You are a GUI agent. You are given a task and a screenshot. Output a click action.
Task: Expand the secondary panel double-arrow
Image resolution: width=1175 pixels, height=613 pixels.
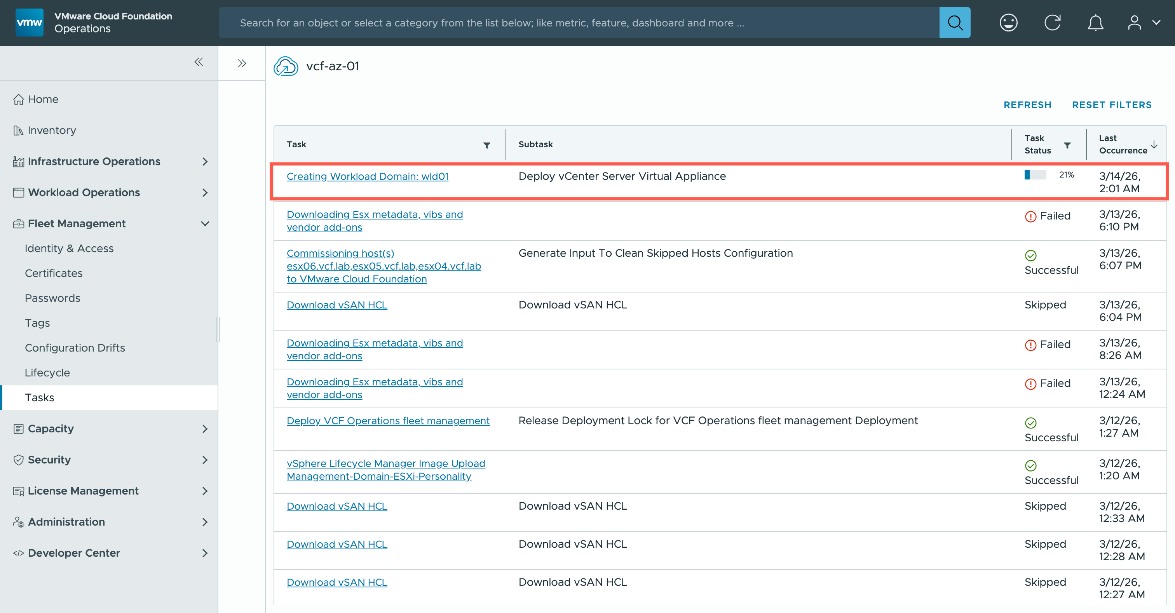click(242, 63)
